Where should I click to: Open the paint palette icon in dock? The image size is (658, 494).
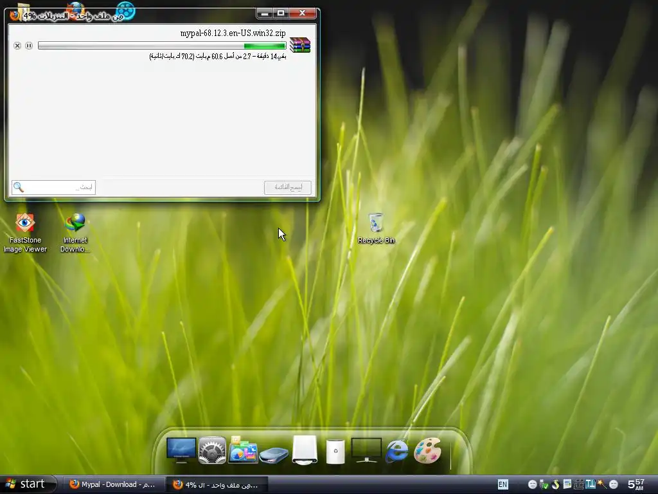427,450
